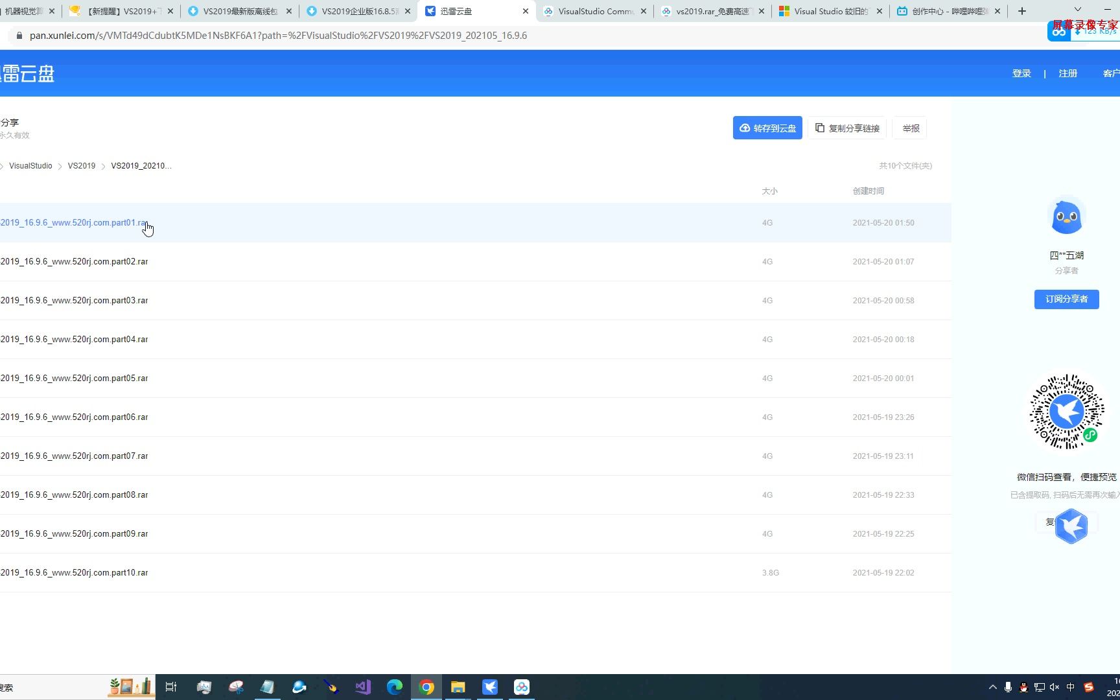Click the muted volume tray icon
Screen dimensions: 1120x700
click(x=1055, y=687)
